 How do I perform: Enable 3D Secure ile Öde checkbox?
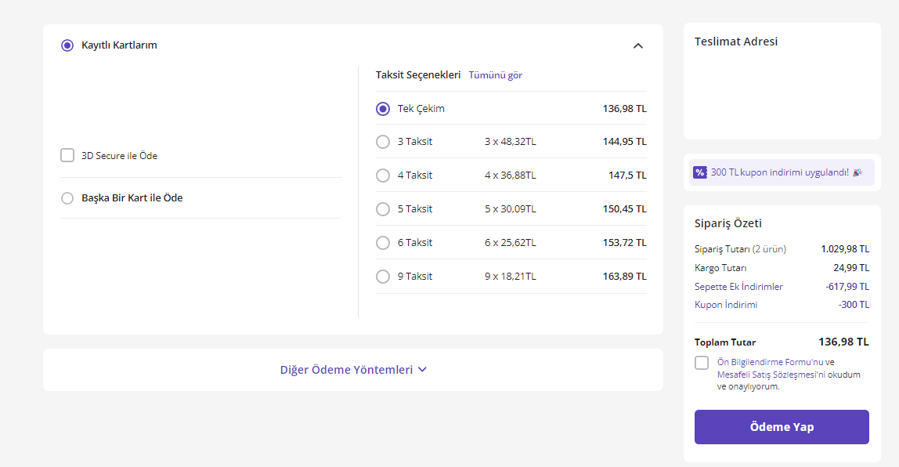pos(67,155)
